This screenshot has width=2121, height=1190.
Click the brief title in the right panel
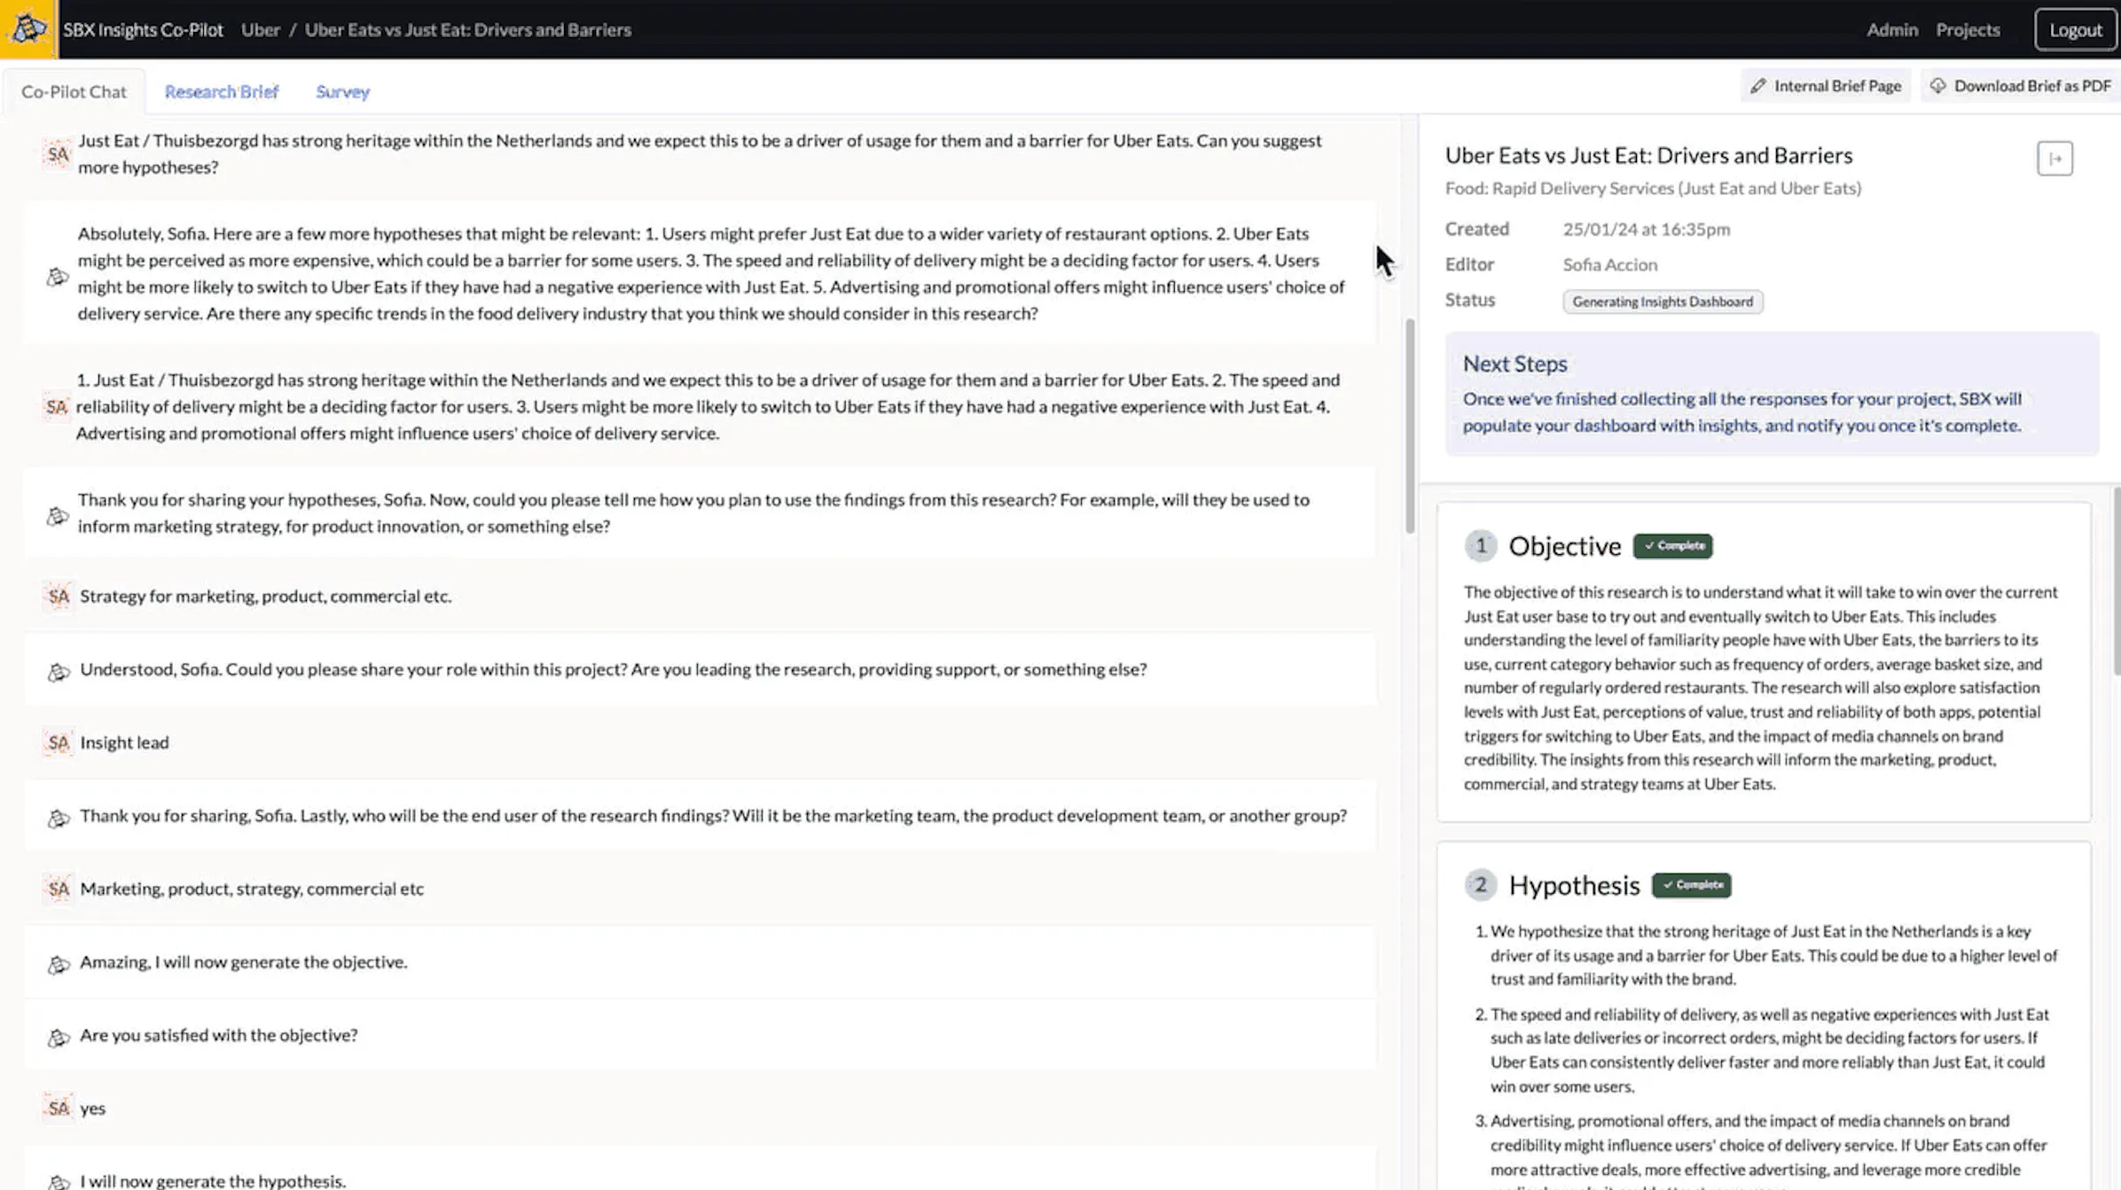(1648, 155)
